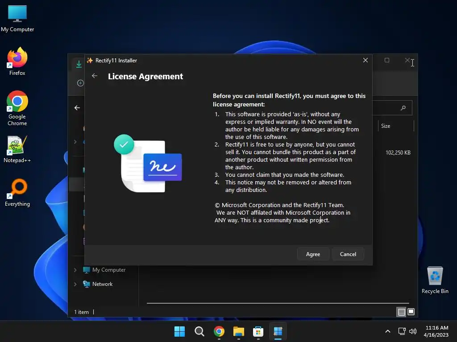Click the New plus icon in File Explorer
457x342 pixels.
click(x=80, y=83)
